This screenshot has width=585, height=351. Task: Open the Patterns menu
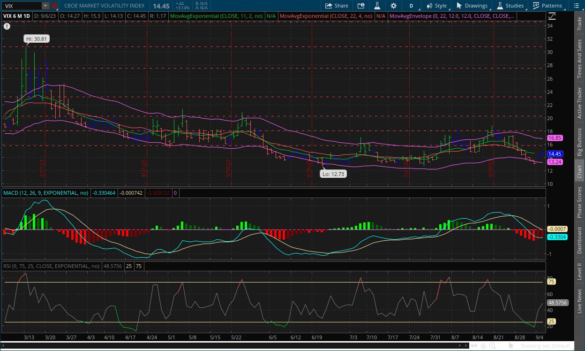[x=547, y=6]
